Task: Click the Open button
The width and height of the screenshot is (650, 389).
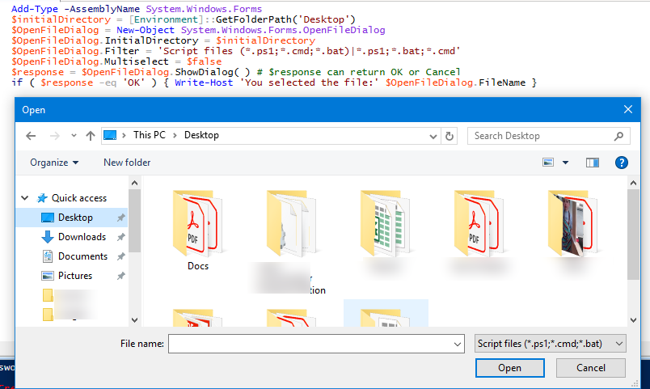Action: click(x=510, y=368)
